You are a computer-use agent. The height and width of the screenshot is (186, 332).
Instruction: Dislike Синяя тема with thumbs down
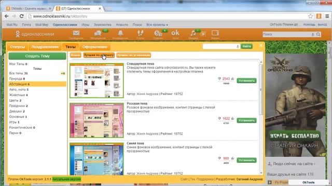219,158
